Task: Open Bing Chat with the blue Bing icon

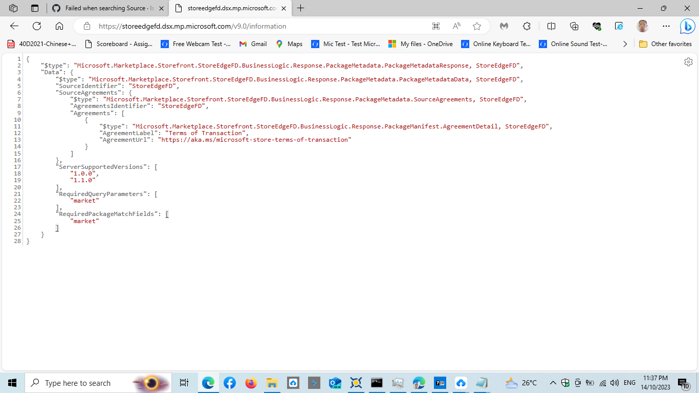Action: click(x=688, y=26)
